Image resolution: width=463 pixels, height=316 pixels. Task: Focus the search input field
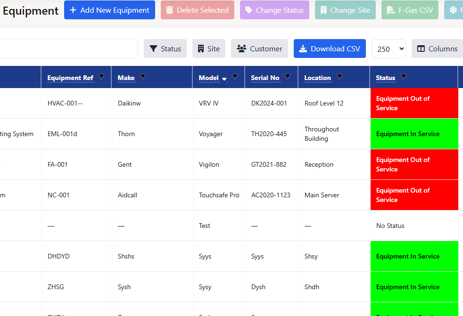point(69,49)
